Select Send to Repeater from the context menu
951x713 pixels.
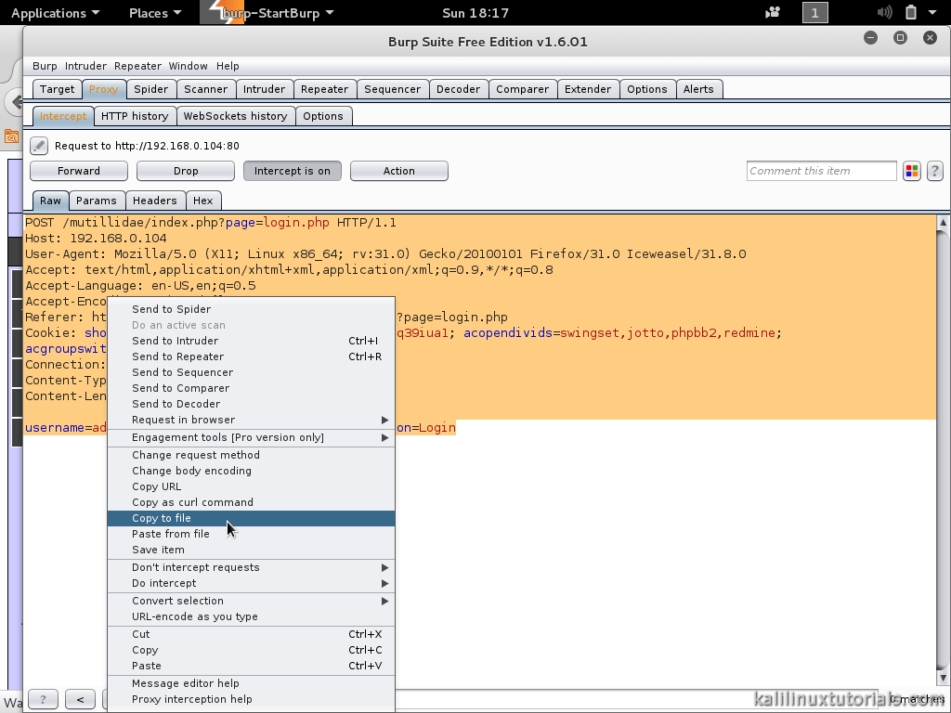point(177,356)
